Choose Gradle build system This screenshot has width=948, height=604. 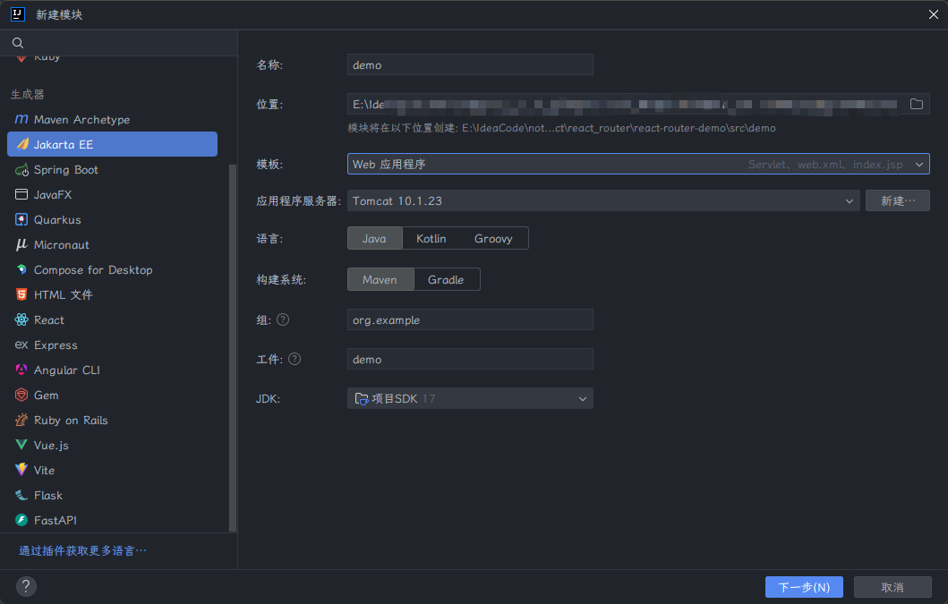point(446,279)
